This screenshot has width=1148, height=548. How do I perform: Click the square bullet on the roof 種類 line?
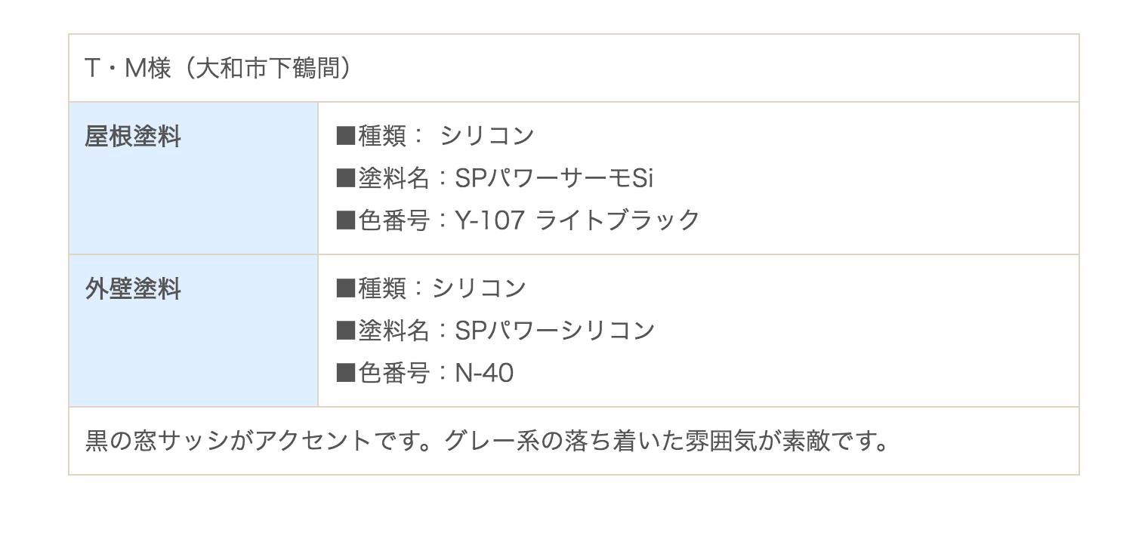pos(346,136)
